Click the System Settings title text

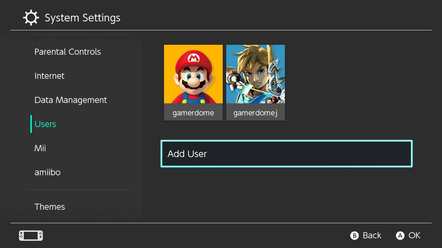tap(83, 18)
